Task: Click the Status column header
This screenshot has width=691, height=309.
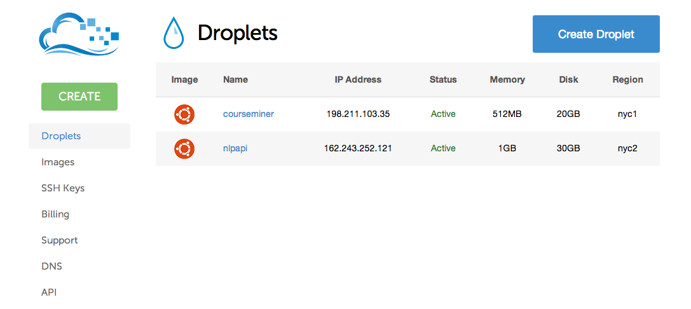Action: coord(443,80)
